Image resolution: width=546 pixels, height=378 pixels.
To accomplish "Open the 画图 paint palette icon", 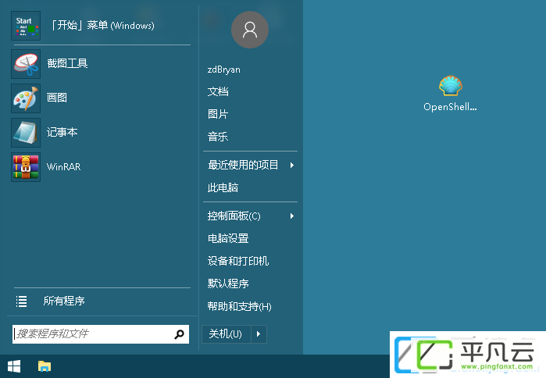I will (x=26, y=98).
